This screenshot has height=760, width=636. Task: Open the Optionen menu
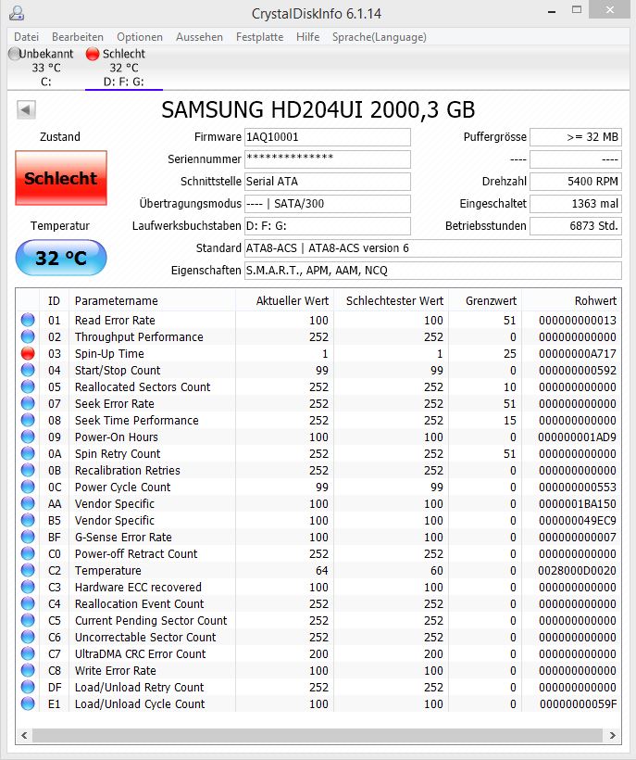(140, 37)
